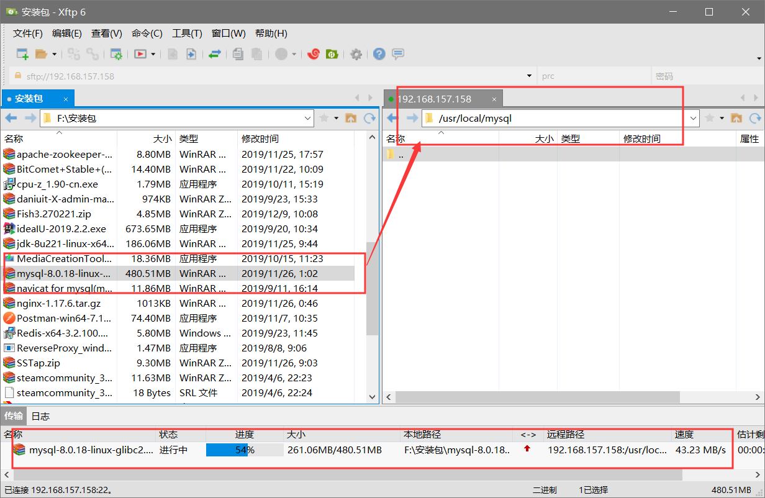Switch to the 传输 transfers tab
Viewport: 765px width, 498px height.
14,415
